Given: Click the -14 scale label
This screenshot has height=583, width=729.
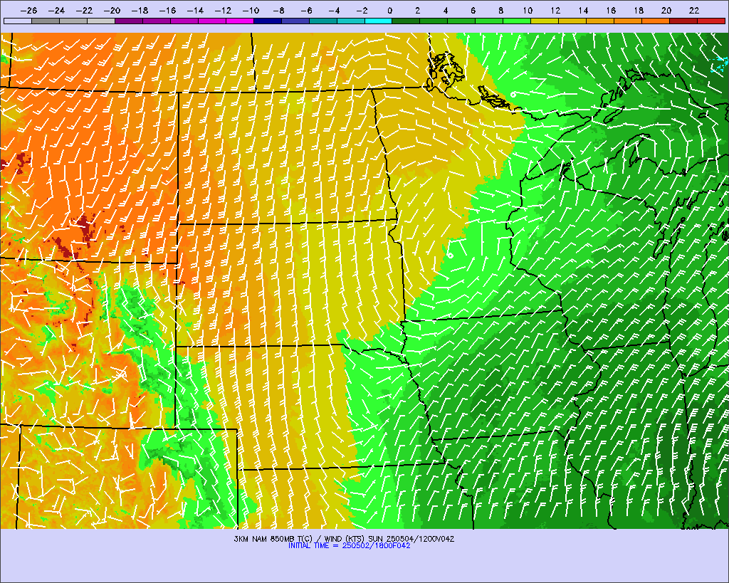Looking at the screenshot, I should [x=195, y=11].
